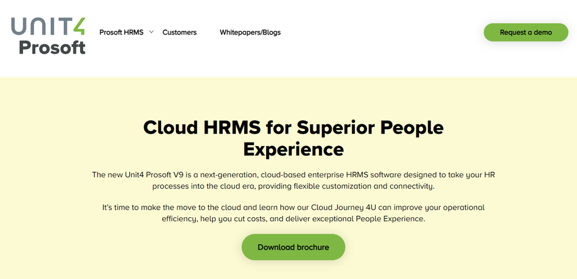The height and width of the screenshot is (279, 577).
Task: Click the Request a demo button
Action: point(526,32)
